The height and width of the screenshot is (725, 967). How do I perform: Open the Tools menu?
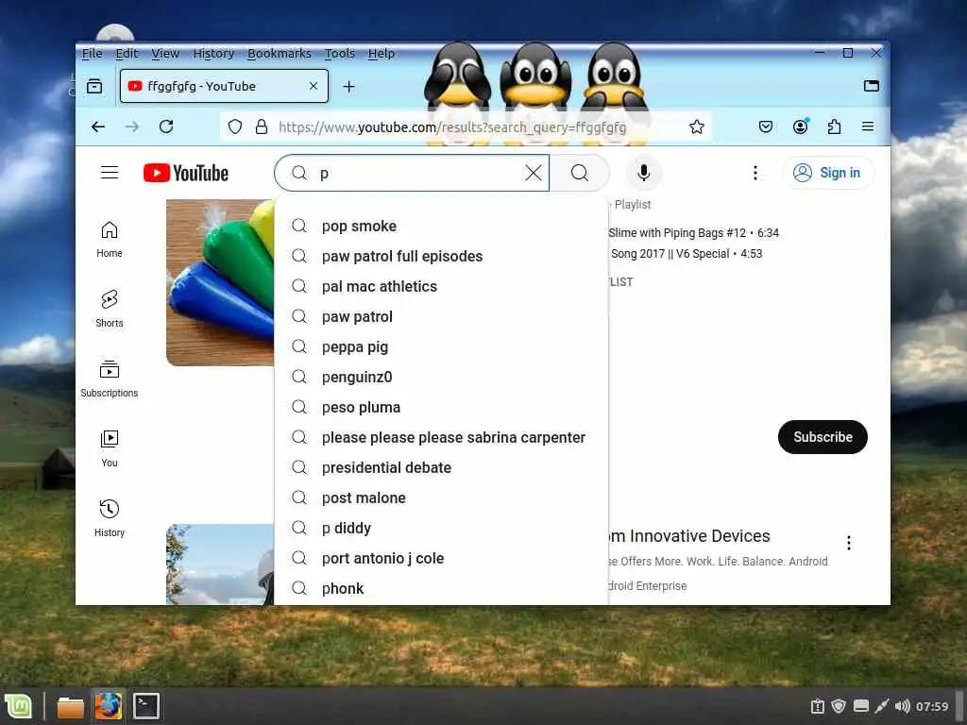(x=340, y=54)
